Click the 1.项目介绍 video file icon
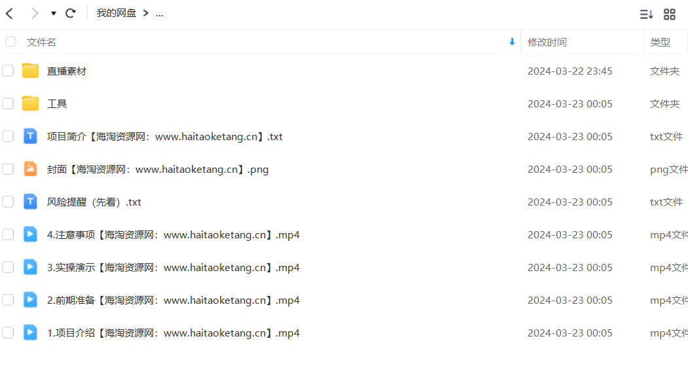This screenshot has height=383, width=688. [x=30, y=333]
